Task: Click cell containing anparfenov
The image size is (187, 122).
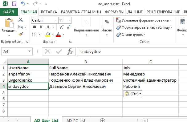Action: pos(28,74)
